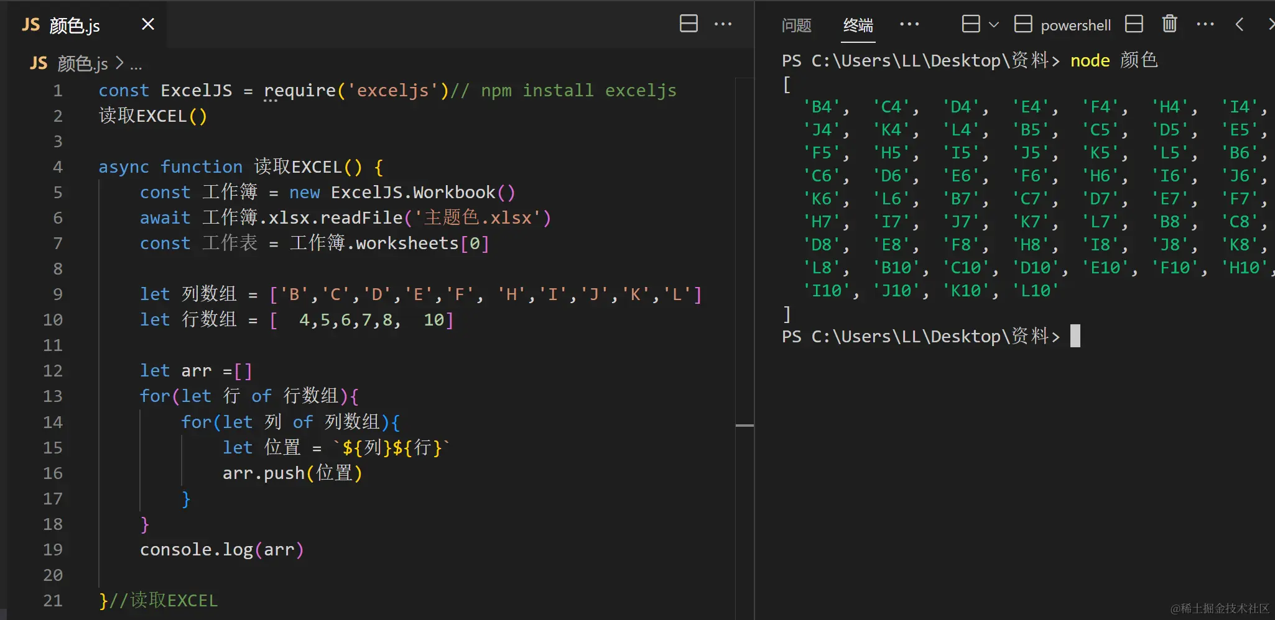The width and height of the screenshot is (1275, 620).
Task: Close the 颜色.js editor tab
Action: point(148,24)
